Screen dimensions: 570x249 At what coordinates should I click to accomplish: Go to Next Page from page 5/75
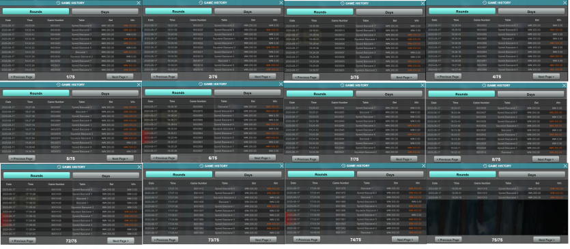120,159
